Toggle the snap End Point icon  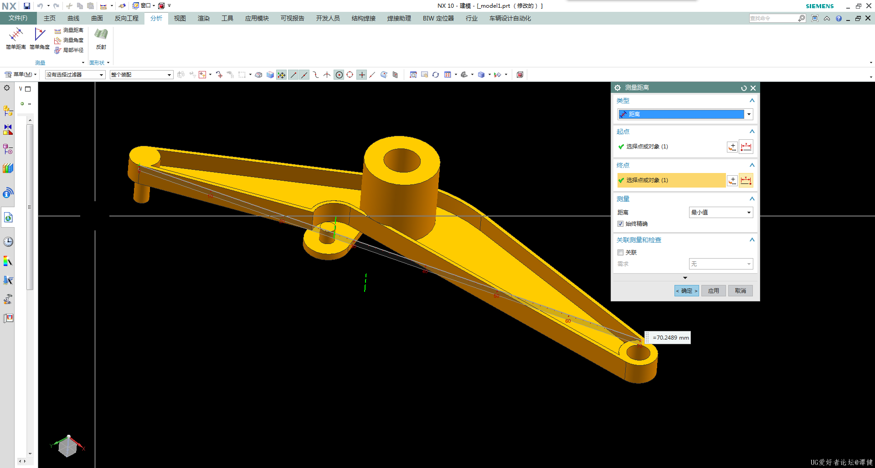293,75
